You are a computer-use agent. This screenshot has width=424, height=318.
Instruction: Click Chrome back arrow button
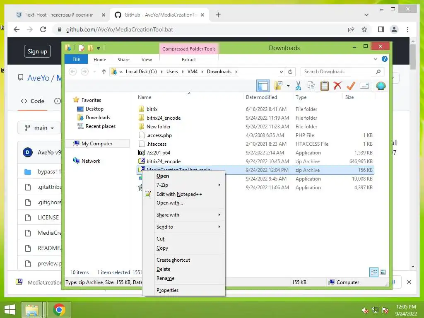(x=17, y=29)
